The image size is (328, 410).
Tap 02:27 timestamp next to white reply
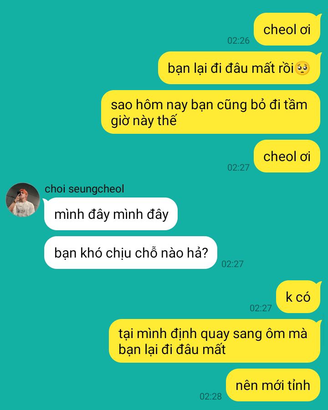232,264
